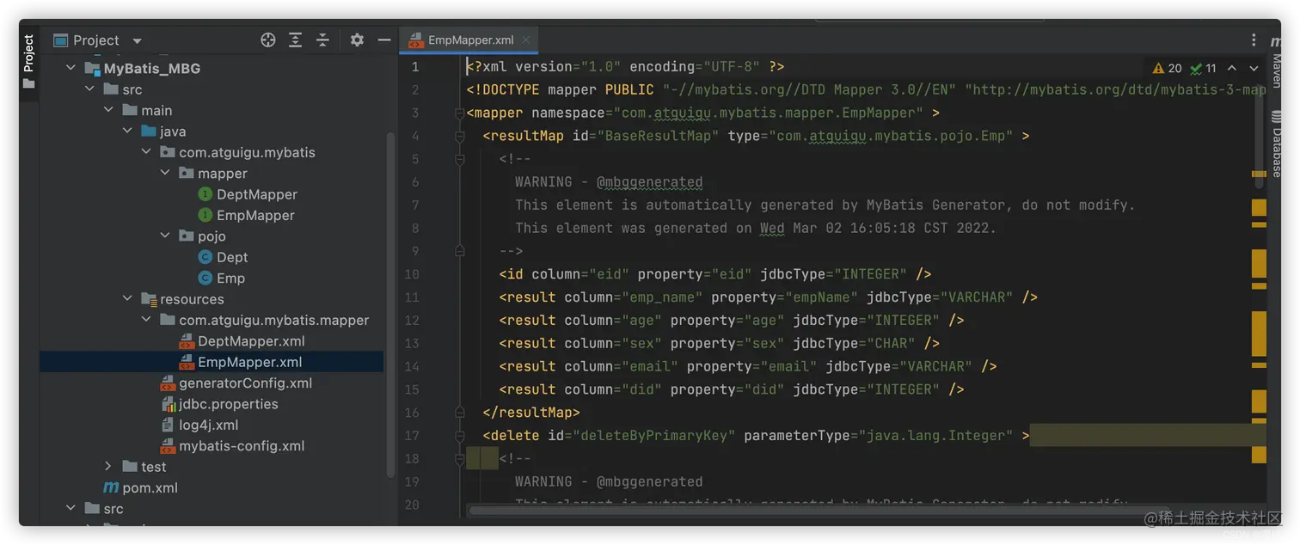Click line number 10 in the gutter
The height and width of the screenshot is (545, 1300).
(x=412, y=274)
